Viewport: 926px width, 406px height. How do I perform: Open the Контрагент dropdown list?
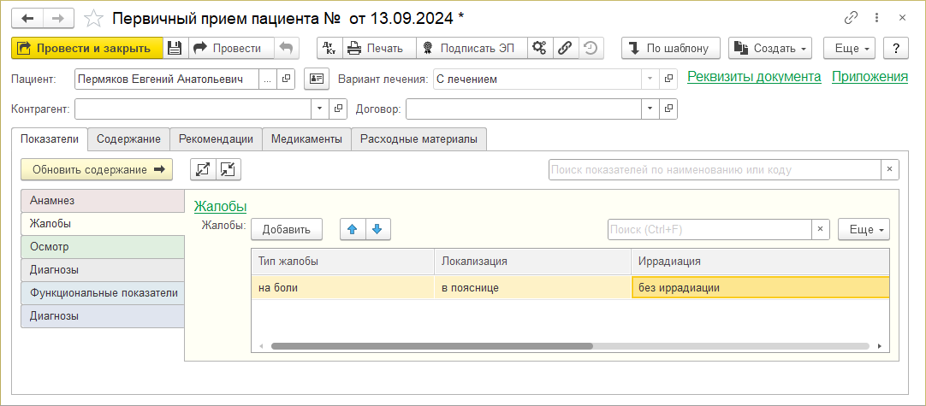(320, 109)
